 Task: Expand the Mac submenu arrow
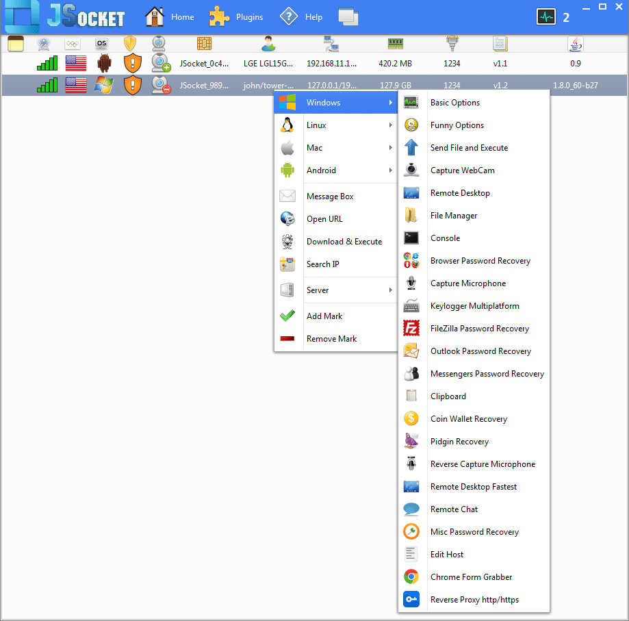[x=391, y=148]
